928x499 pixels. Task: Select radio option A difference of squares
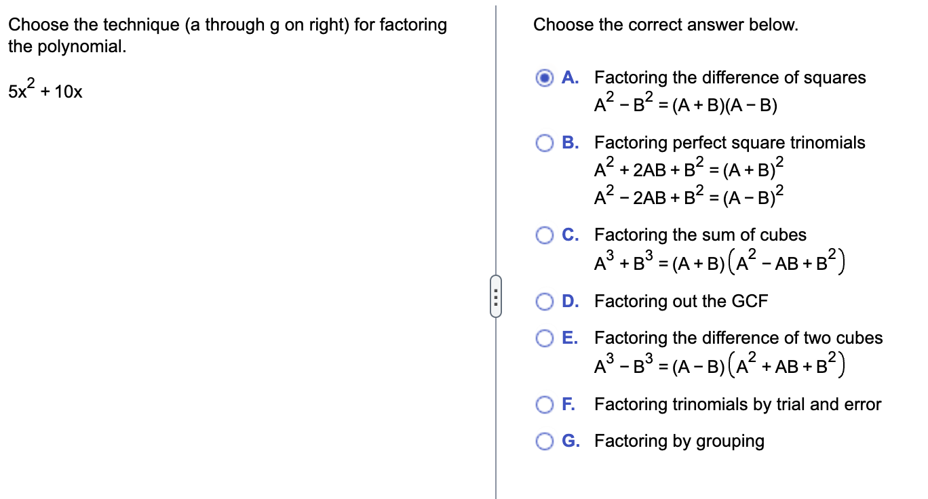545,78
